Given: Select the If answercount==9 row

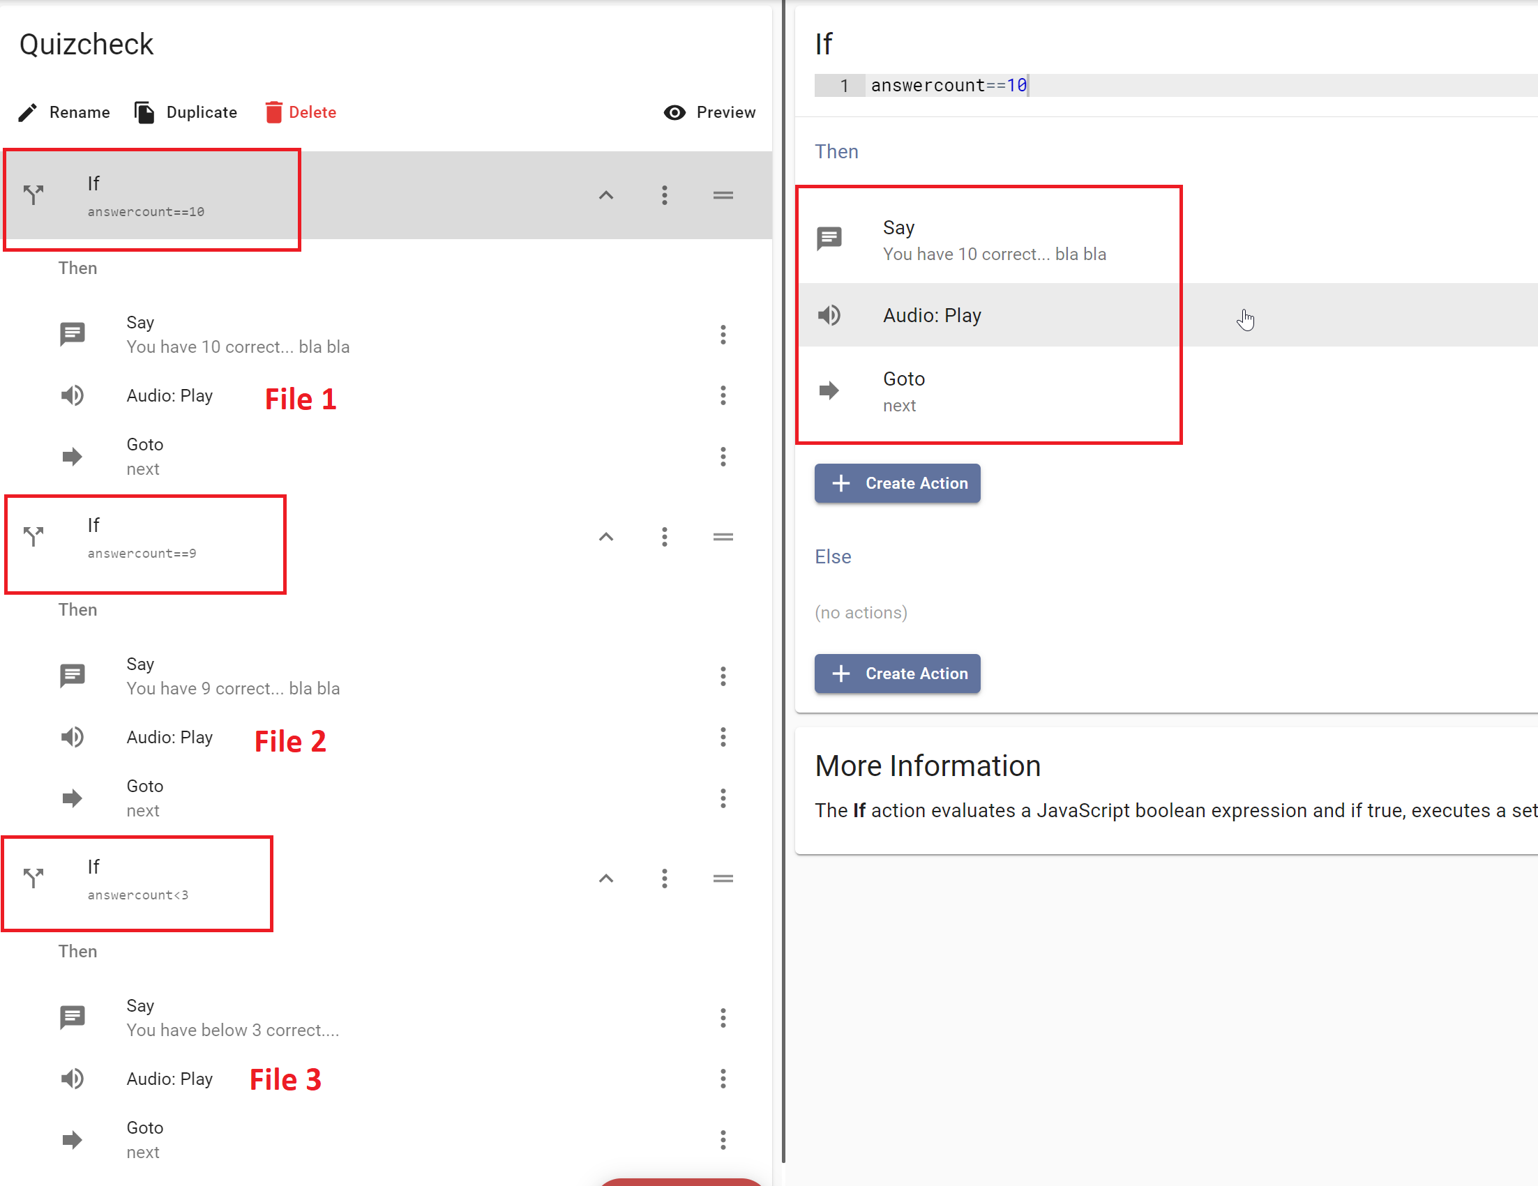Looking at the screenshot, I should [386, 537].
